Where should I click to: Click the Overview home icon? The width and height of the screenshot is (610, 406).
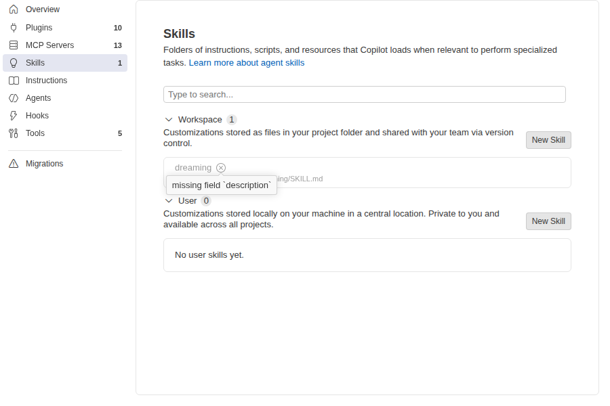tap(14, 9)
